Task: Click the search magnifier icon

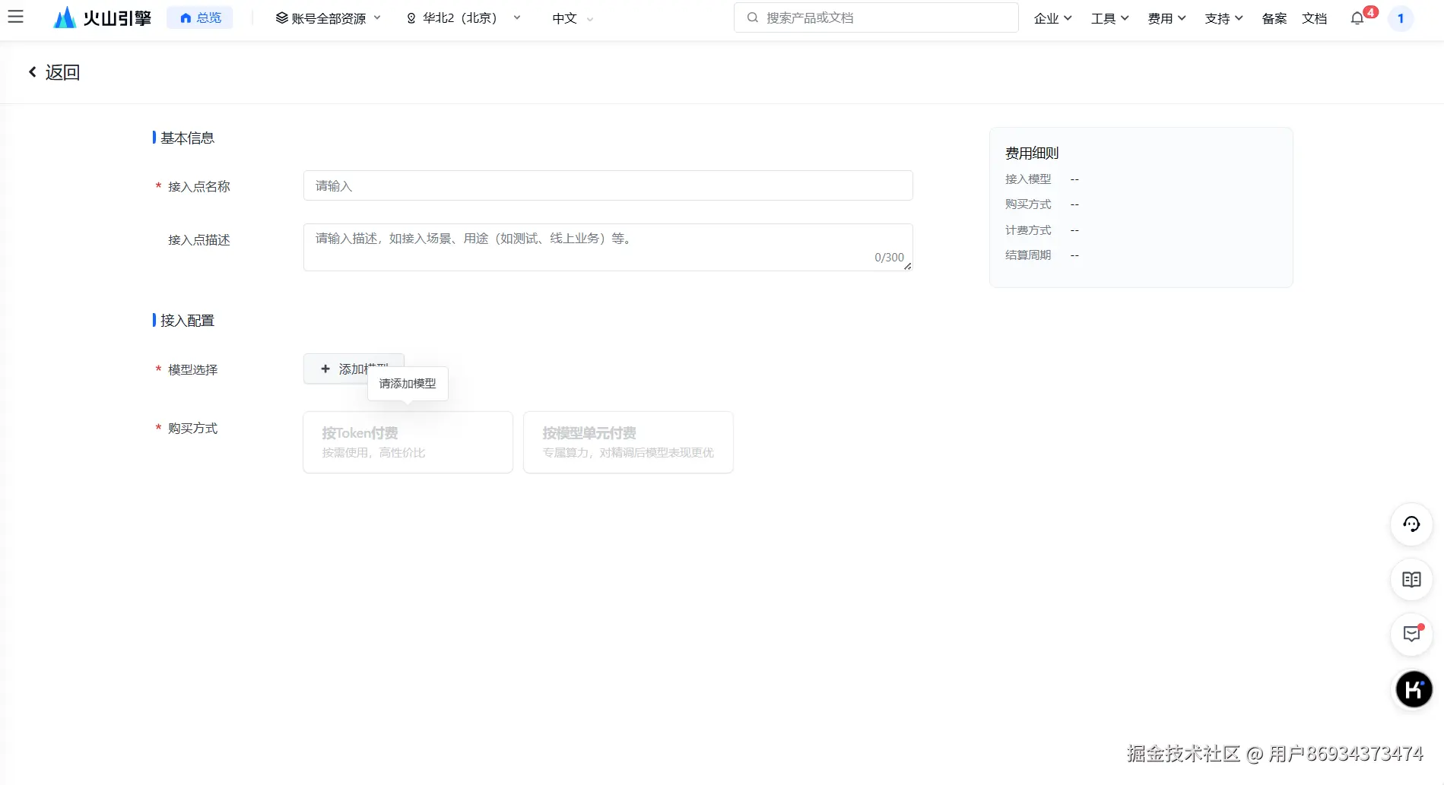Action: [752, 17]
